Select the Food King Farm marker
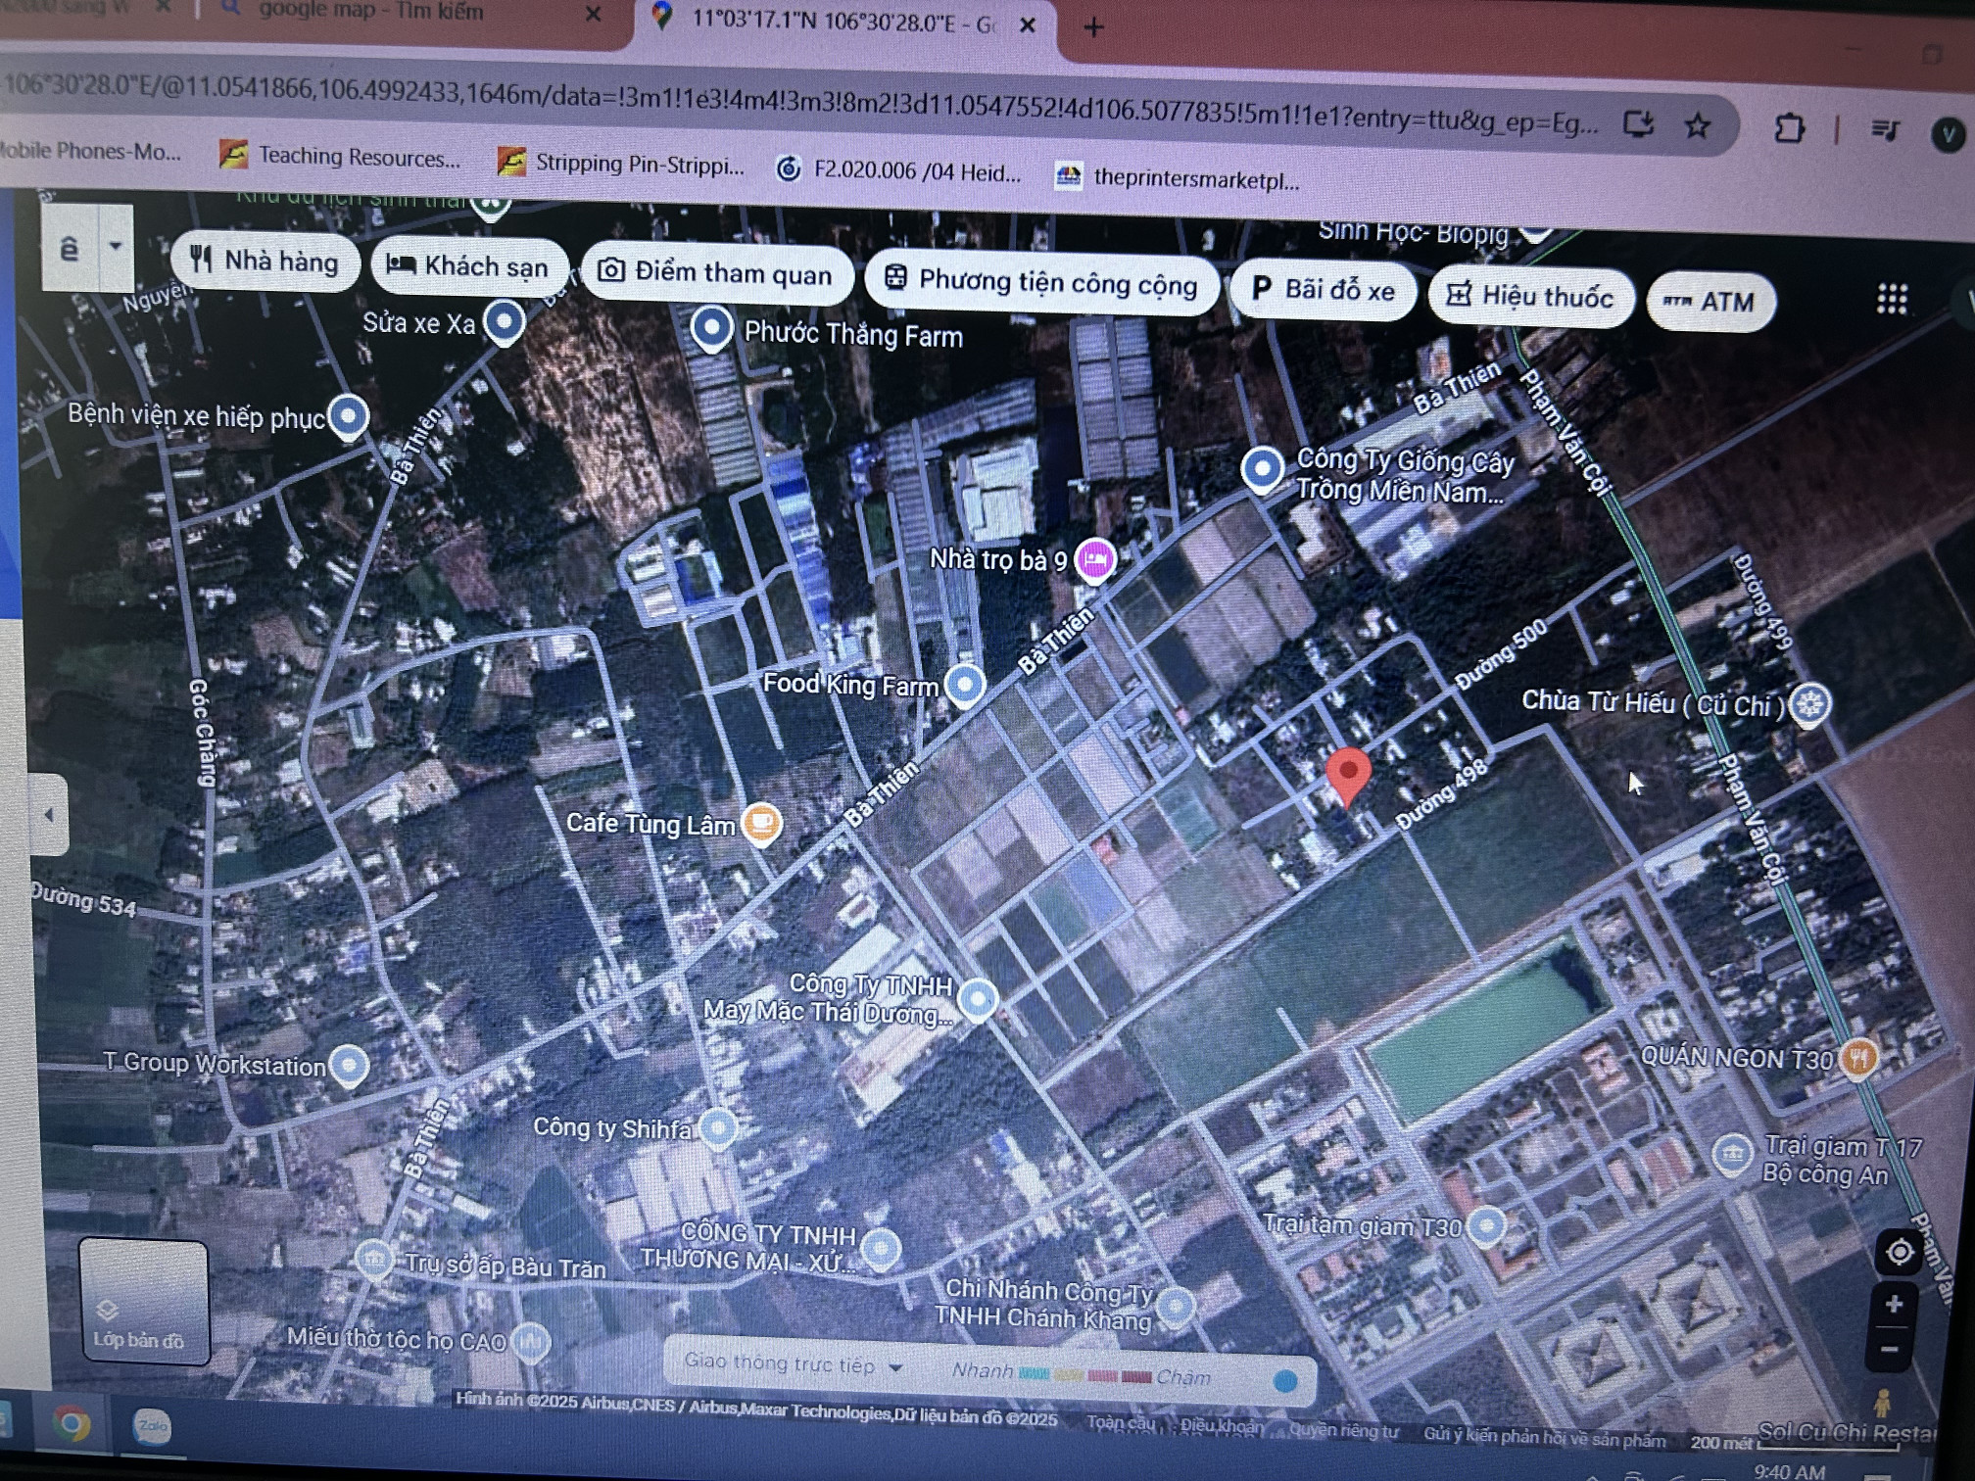This screenshot has height=1481, width=1975. 965,683
